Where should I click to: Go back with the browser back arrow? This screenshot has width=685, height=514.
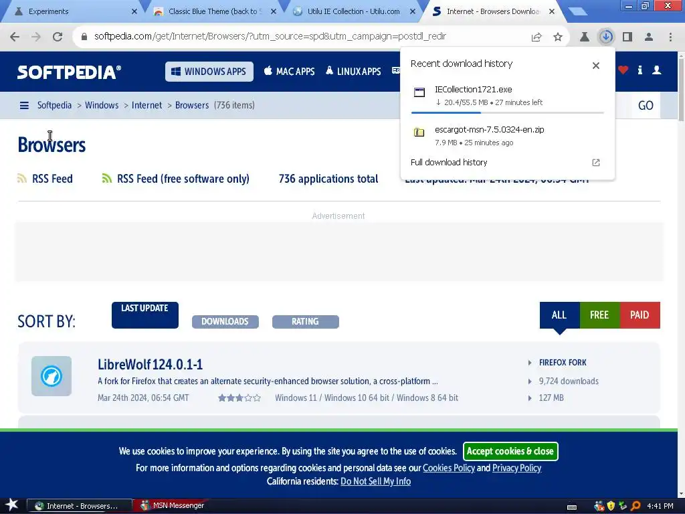point(15,37)
